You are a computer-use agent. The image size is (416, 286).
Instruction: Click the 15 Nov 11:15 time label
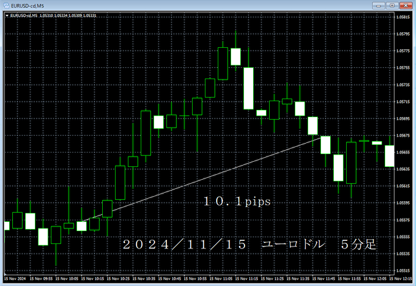247,279
